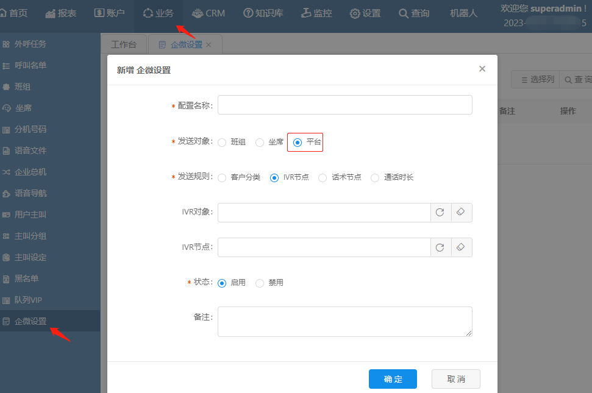This screenshot has width=592, height=393.
Task: Open 企微设置 in the sidebar
Action: [x=50, y=321]
